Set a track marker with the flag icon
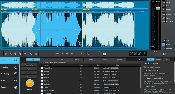 point(25,54)
